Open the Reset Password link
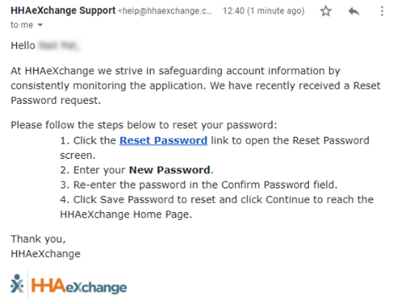This screenshot has width=410, height=304. (x=164, y=140)
